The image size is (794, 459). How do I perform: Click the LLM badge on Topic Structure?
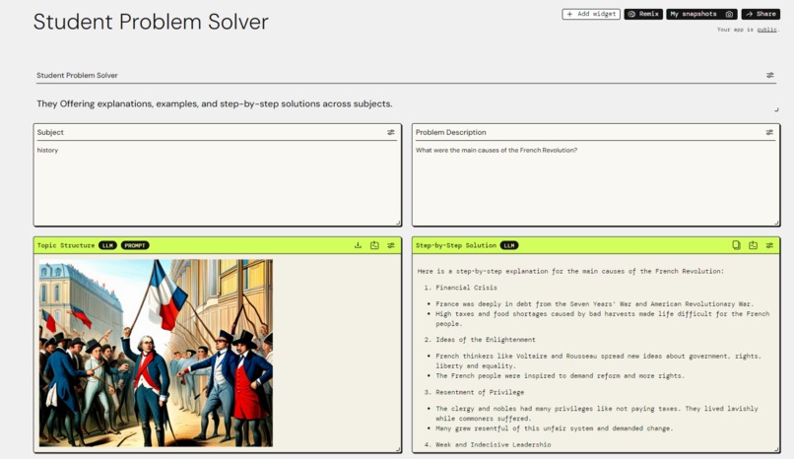[x=107, y=245]
